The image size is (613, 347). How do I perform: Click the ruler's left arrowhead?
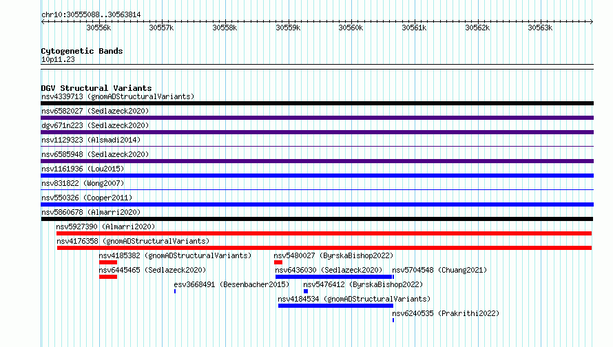coord(43,21)
